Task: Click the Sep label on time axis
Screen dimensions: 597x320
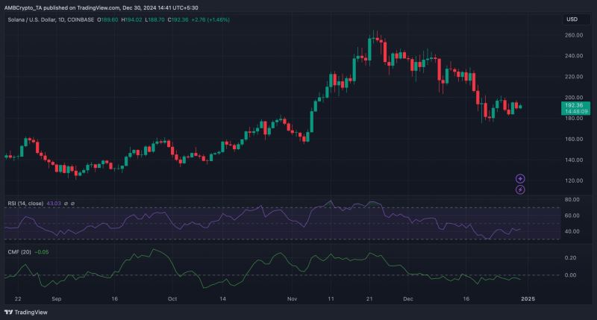Action: tap(57, 296)
